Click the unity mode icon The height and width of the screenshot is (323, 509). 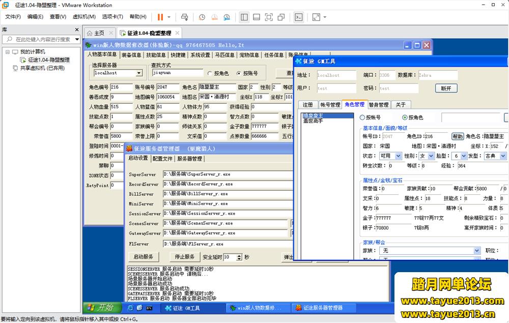pos(281,17)
